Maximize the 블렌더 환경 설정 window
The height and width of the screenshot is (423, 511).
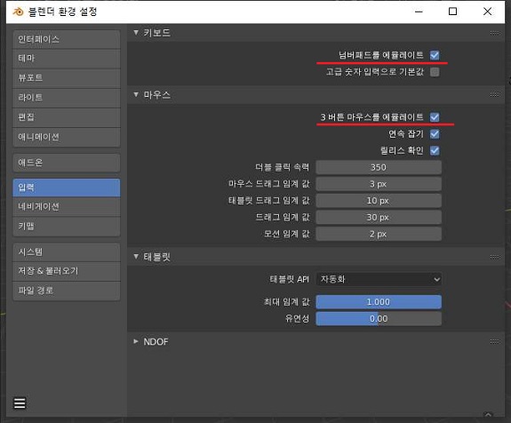[x=452, y=12]
